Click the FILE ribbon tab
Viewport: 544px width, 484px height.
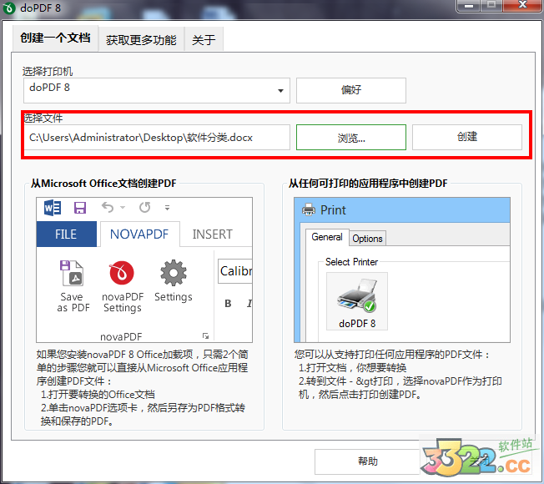(66, 234)
